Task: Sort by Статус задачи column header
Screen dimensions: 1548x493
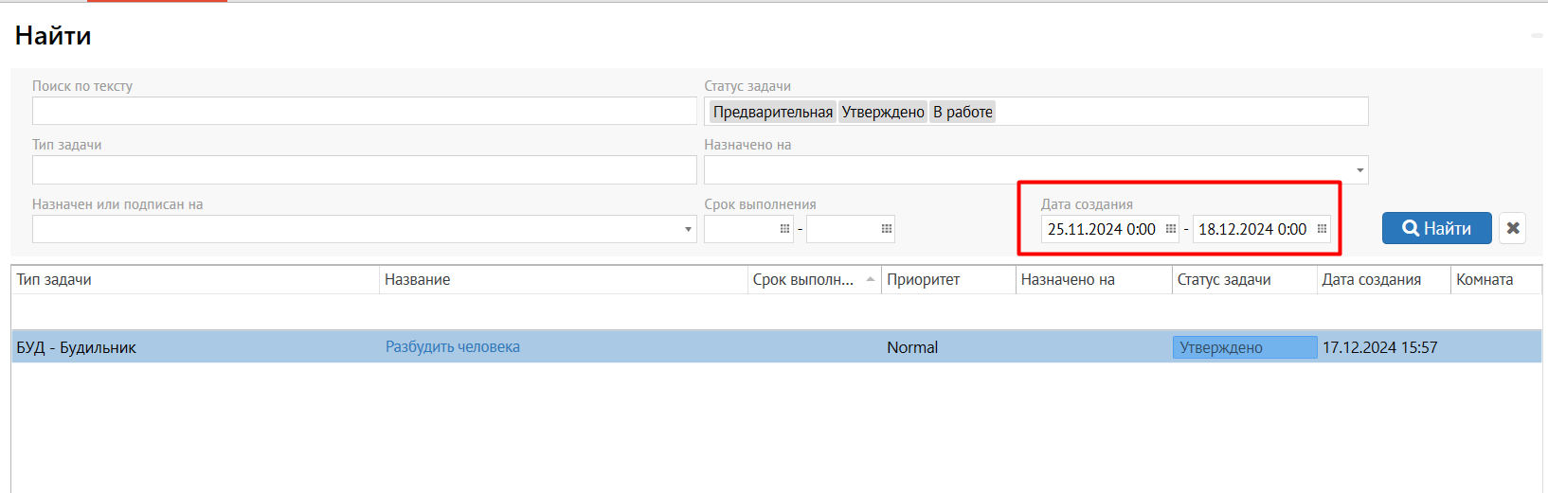Action: 1245,280
